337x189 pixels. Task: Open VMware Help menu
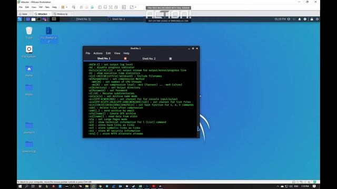(x=54, y=7)
